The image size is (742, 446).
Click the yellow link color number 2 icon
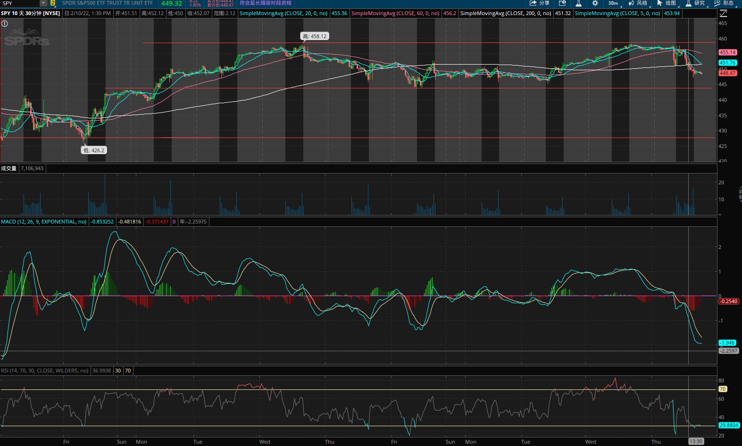[x=52, y=3]
